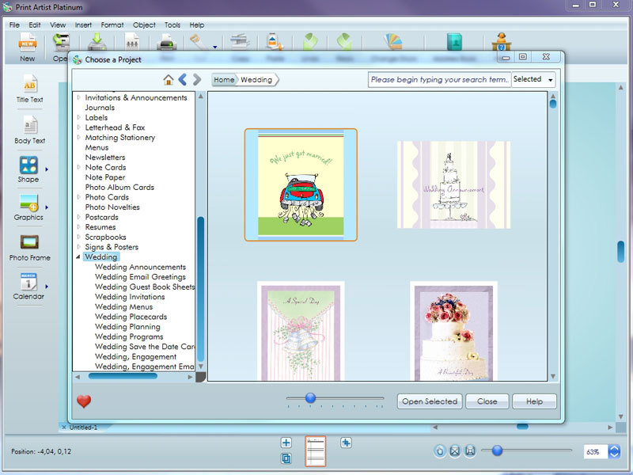The height and width of the screenshot is (475, 633).
Task: Open the Edit menu
Action: [35, 25]
